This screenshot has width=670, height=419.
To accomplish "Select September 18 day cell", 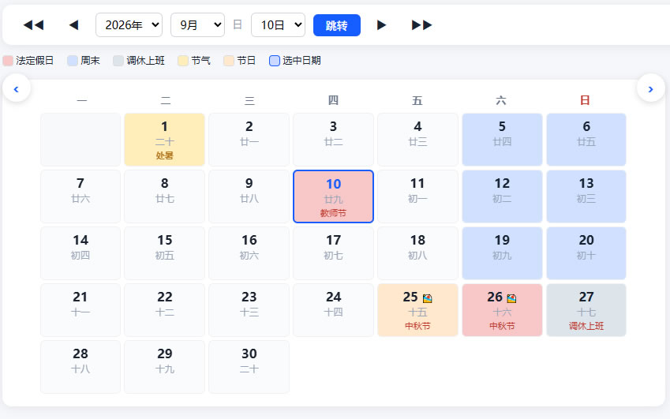I will coord(417,253).
